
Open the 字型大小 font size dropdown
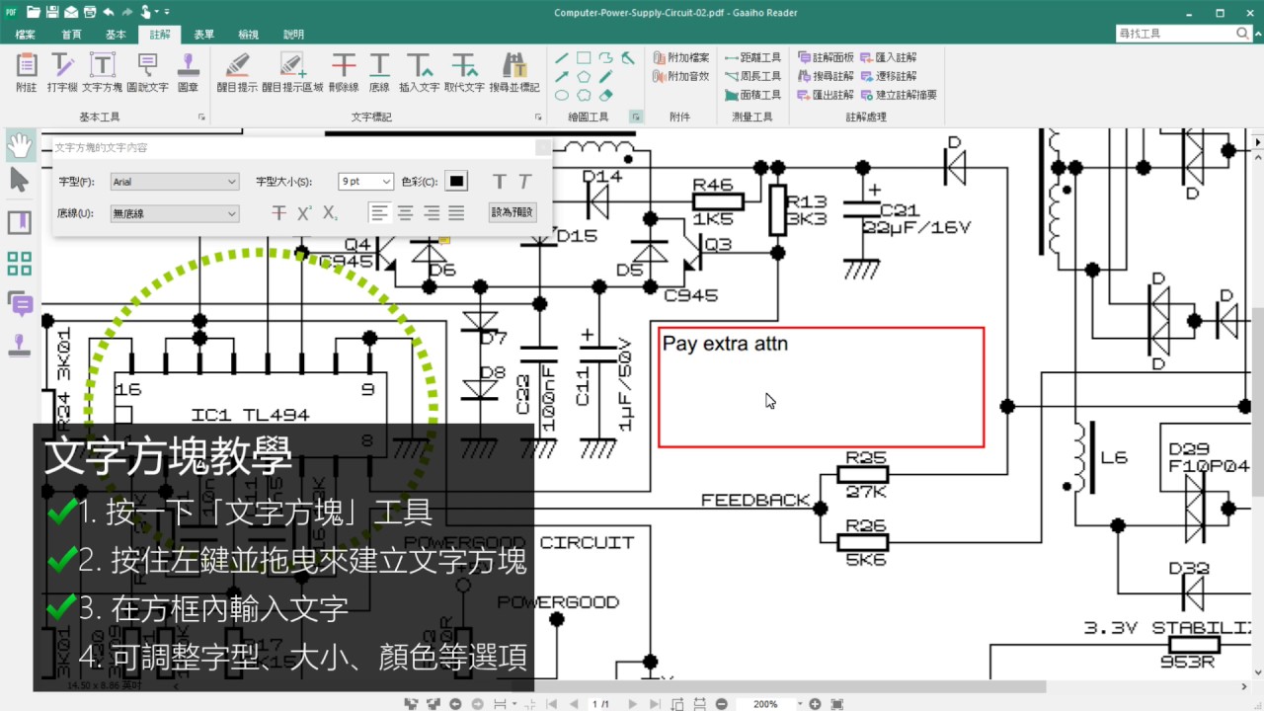(x=365, y=182)
